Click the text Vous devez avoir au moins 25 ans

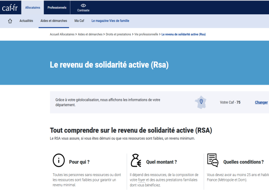tap(238, 177)
